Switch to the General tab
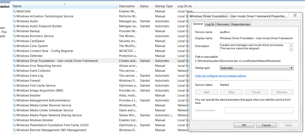 point(198,24)
